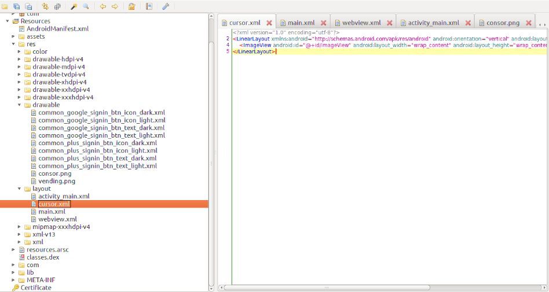Toggle the Sync with editor icon
The image size is (549, 292).
(45, 6)
